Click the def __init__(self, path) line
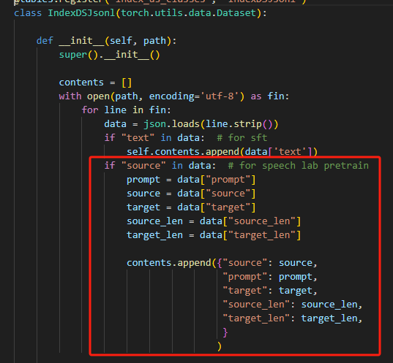This screenshot has width=393, height=363. click(107, 41)
